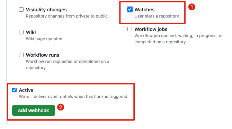Image resolution: width=232 pixels, height=129 pixels.
Task: Click the red step 2 badge
Action: point(61,107)
